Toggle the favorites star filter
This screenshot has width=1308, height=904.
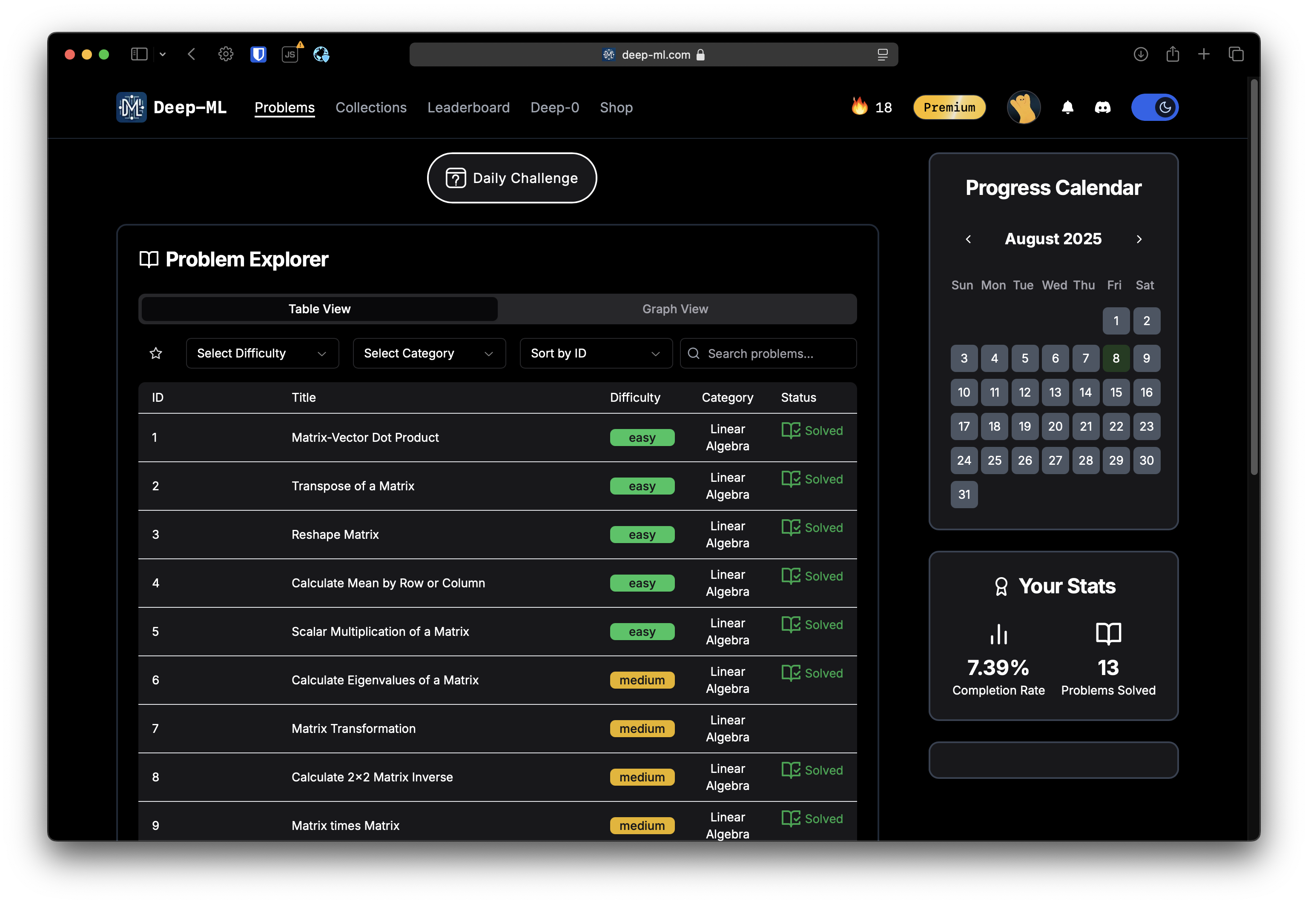pyautogui.click(x=156, y=353)
